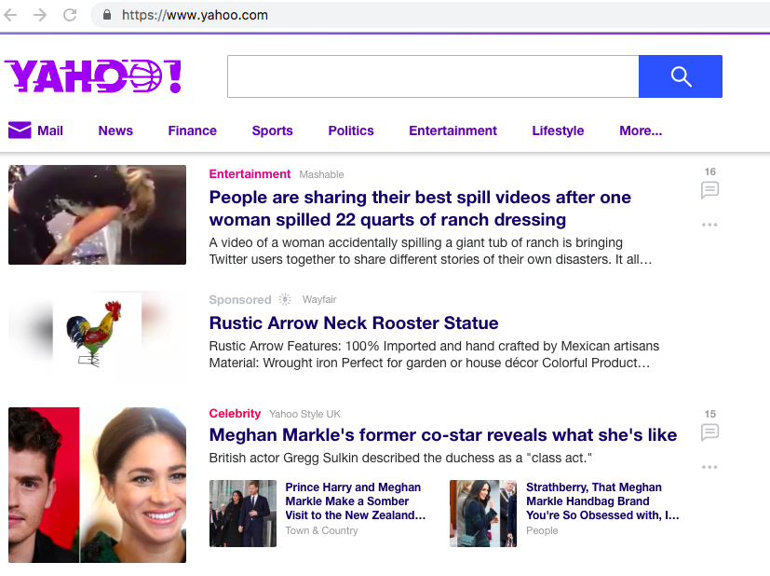Open three-dot menu on ranch dressing story
The width and height of the screenshot is (770, 576).
pos(709,225)
